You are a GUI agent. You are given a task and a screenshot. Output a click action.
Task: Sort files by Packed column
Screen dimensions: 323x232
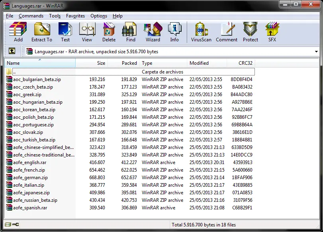[123, 63]
